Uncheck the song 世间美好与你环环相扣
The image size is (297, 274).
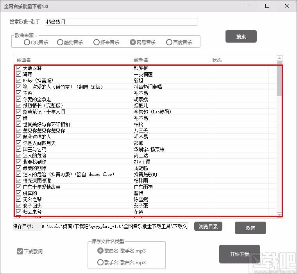coord(19,124)
